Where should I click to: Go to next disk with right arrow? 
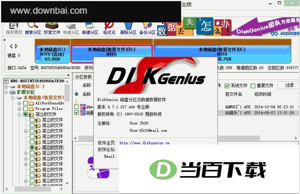tap(16, 46)
